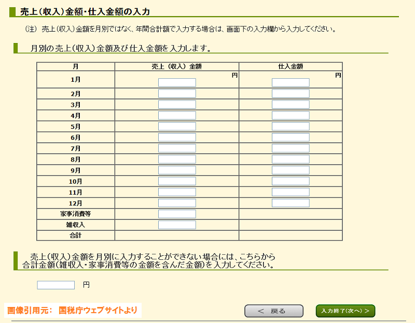Click the 入力終了(次へ) button
This screenshot has height=323, width=415.
tap(345, 311)
